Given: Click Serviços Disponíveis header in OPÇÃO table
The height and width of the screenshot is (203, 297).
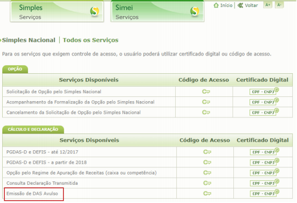Looking at the screenshot, I should pos(88,80).
